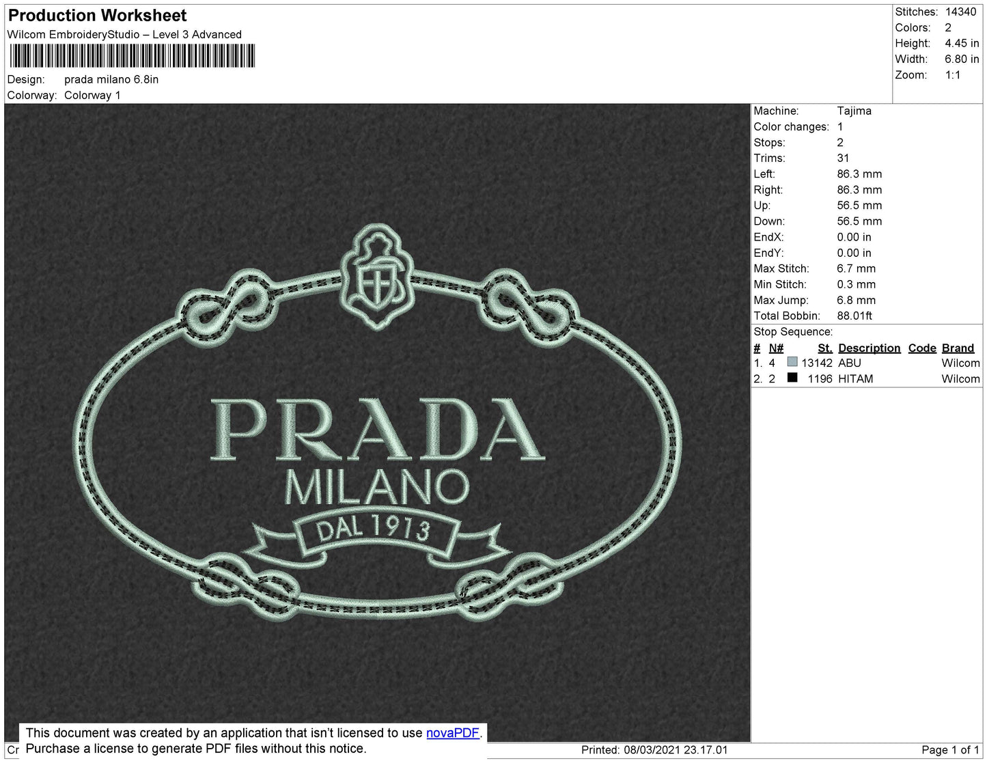
Task: Click the Brand column header
Action: 958,348
